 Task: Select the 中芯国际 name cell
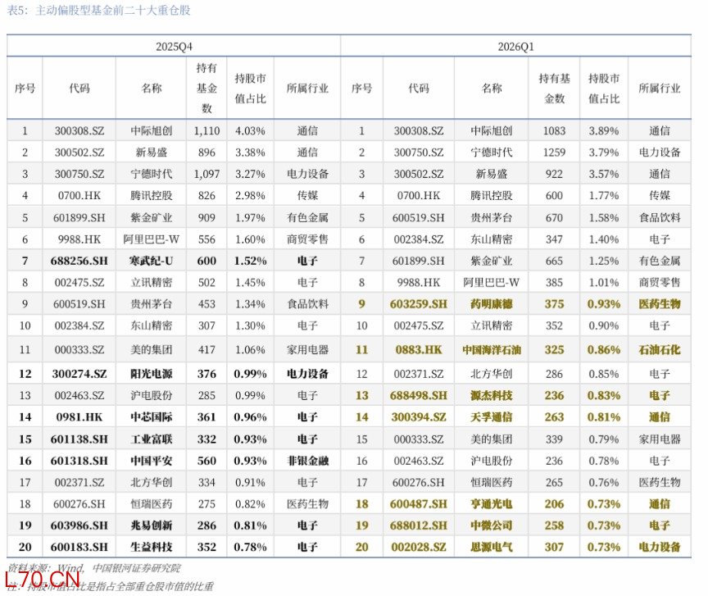pyautogui.click(x=152, y=417)
